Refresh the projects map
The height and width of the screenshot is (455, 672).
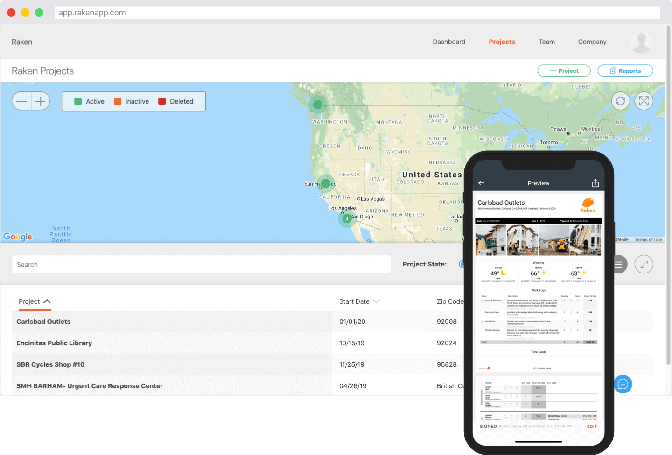620,101
